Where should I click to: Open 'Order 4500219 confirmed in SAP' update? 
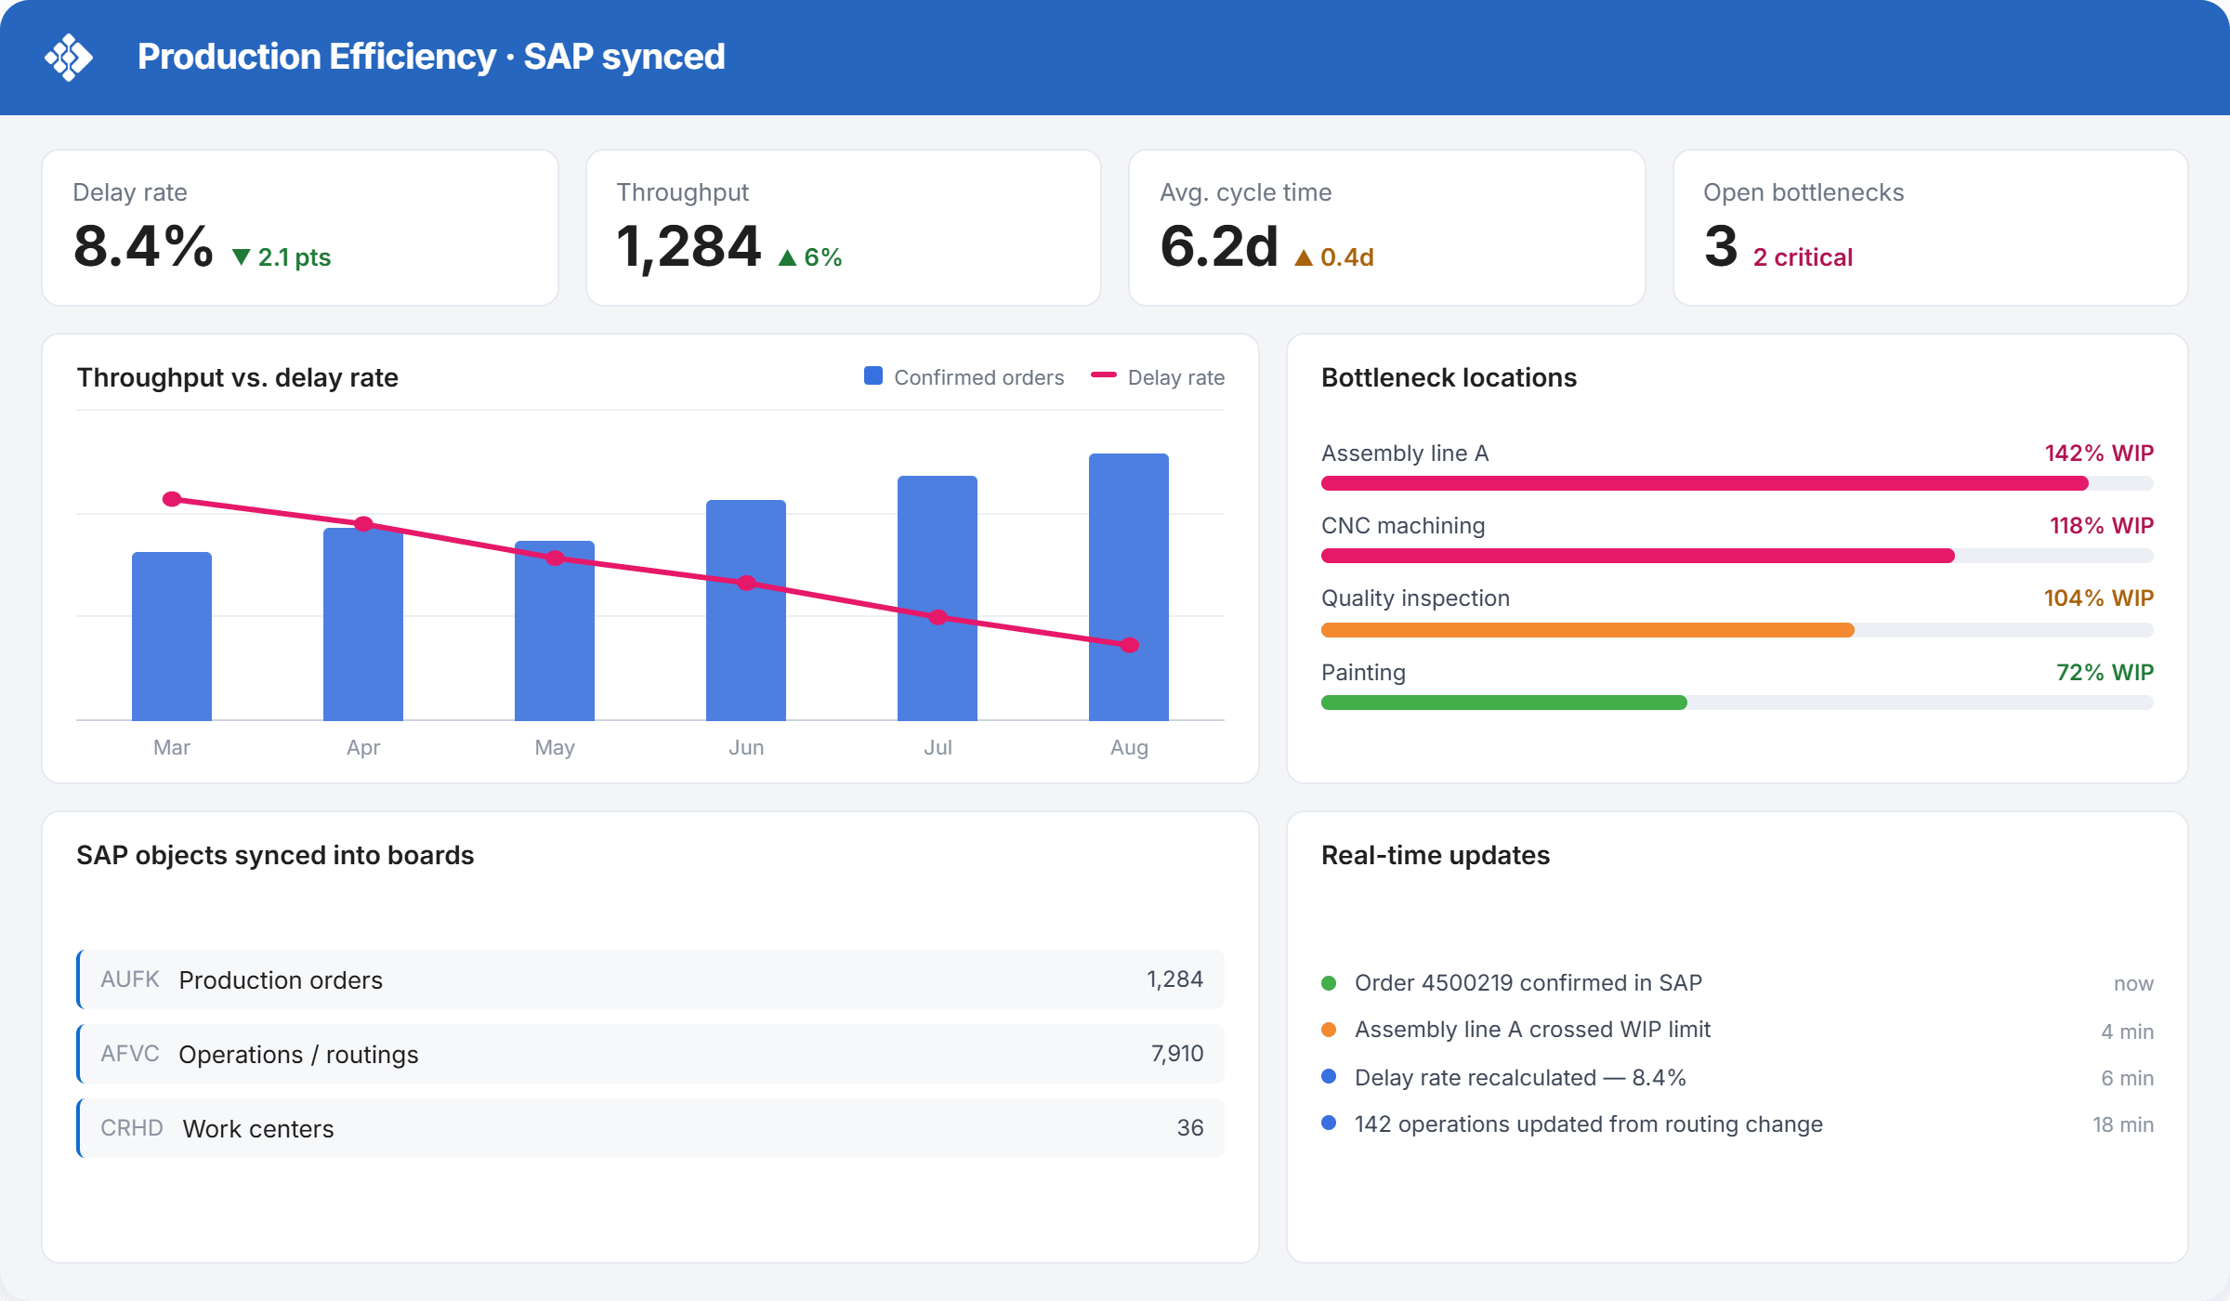[x=1528, y=983]
